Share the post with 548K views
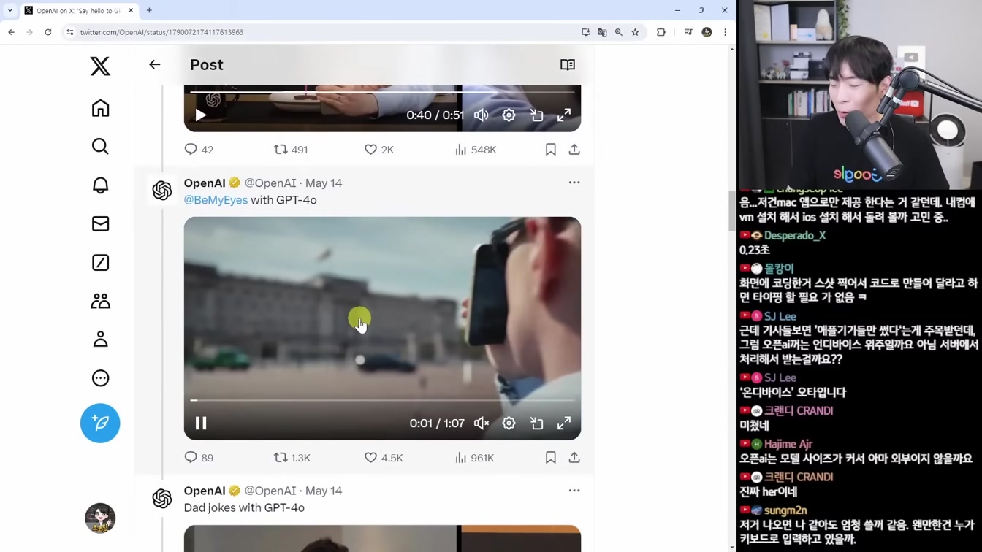The image size is (982, 552). click(x=574, y=150)
